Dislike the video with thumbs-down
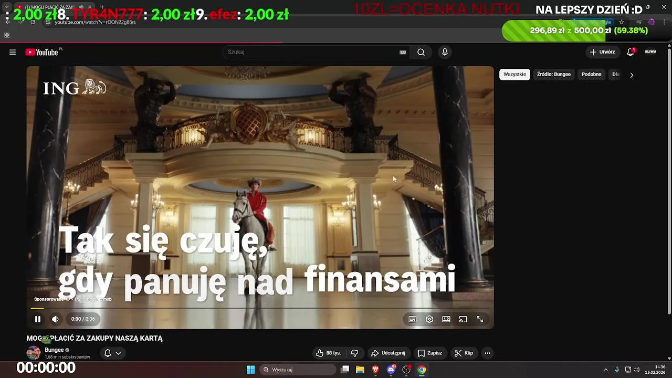Viewport: 672px width, 378px height. pyautogui.click(x=354, y=353)
